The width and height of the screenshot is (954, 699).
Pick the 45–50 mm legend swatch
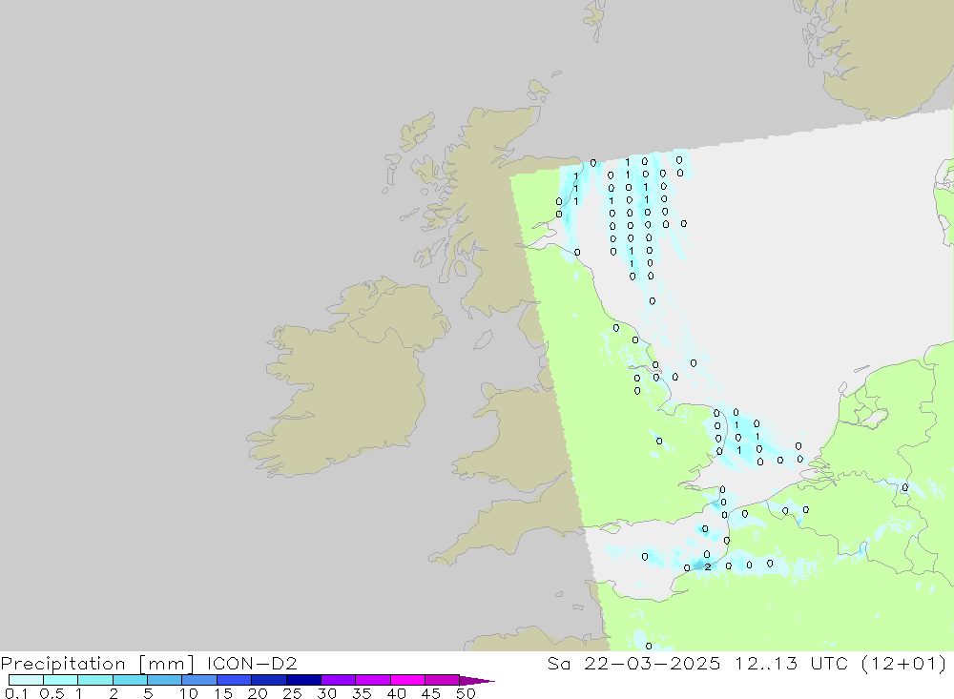443,680
